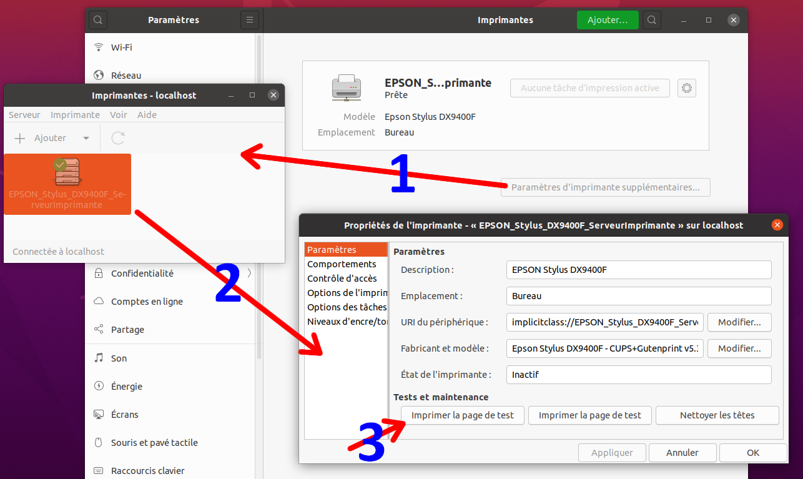The width and height of the screenshot is (803, 479).
Task: Open the Voir menu
Action: click(119, 115)
